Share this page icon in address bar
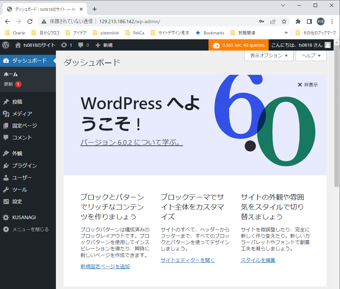Image resolution: width=340 pixels, height=289 pixels. tap(273, 21)
